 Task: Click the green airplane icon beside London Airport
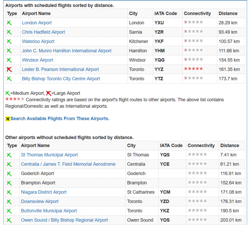coord(9,23)
